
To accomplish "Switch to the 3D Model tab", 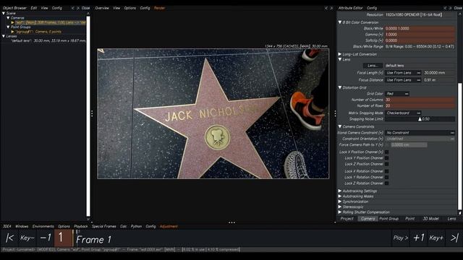I will pos(431,219).
